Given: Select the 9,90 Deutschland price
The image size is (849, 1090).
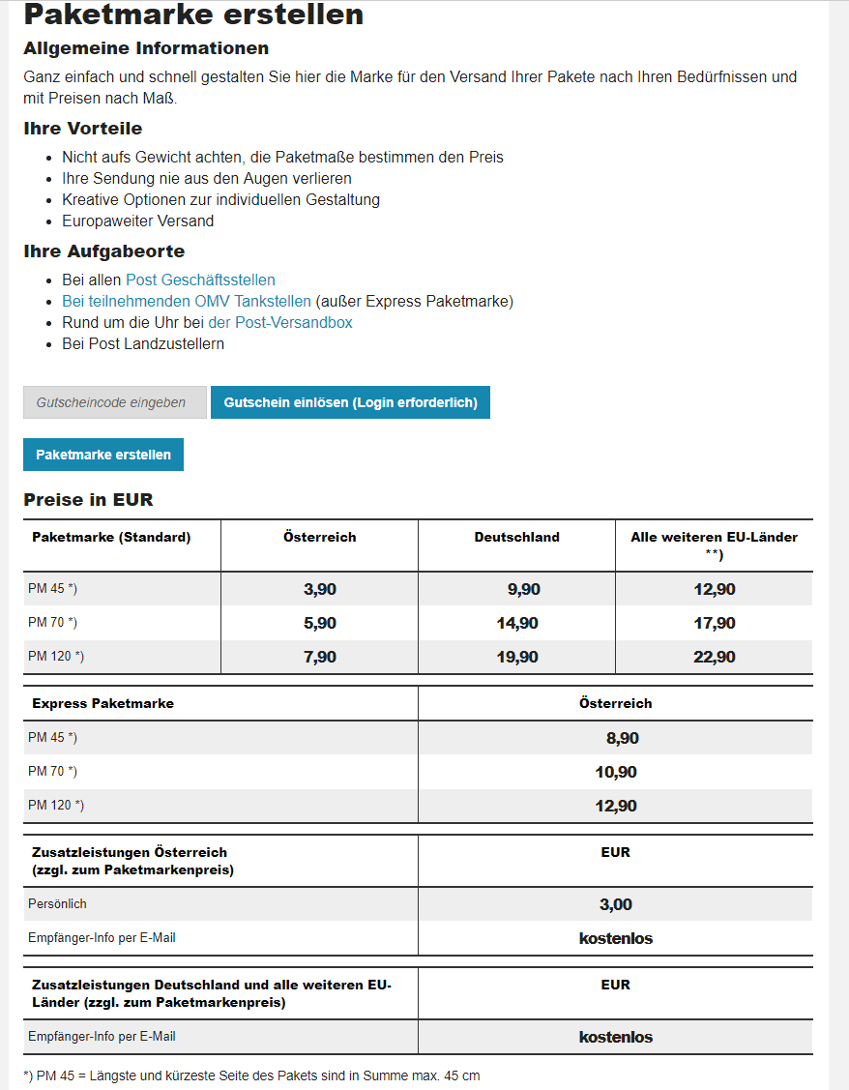Looking at the screenshot, I should tap(523, 589).
